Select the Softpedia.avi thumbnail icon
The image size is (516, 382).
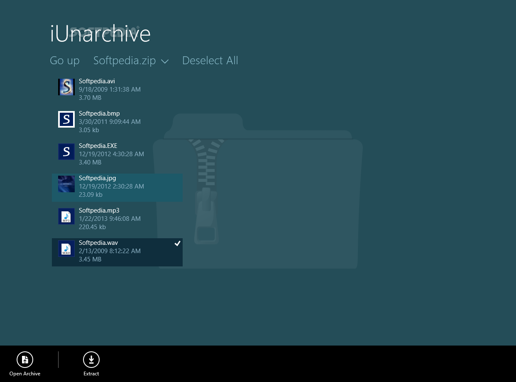pos(66,87)
